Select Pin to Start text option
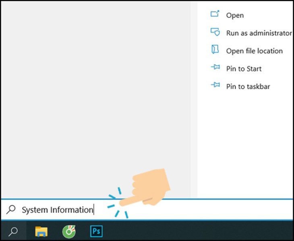 coord(244,69)
